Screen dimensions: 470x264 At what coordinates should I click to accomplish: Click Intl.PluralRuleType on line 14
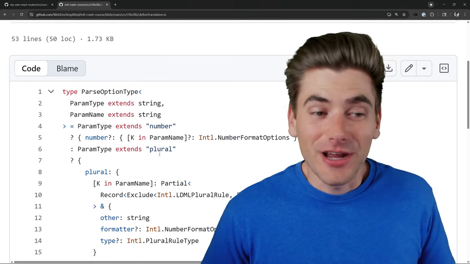tap(163, 241)
